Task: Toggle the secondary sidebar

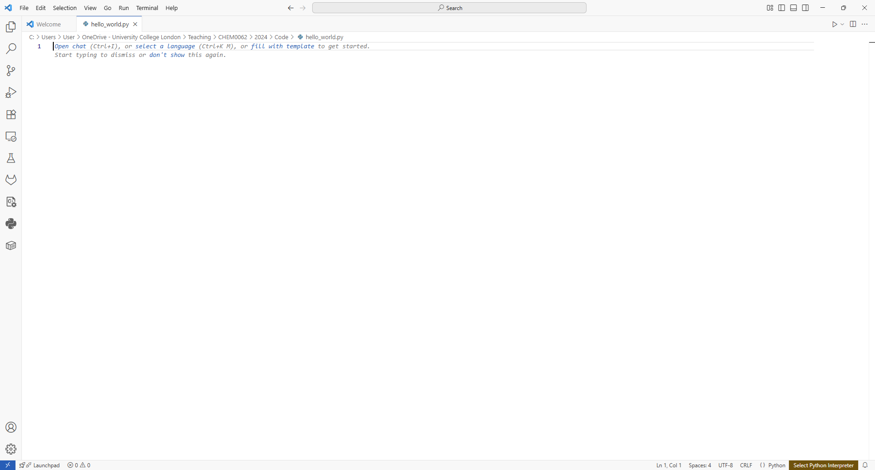Action: click(x=805, y=7)
